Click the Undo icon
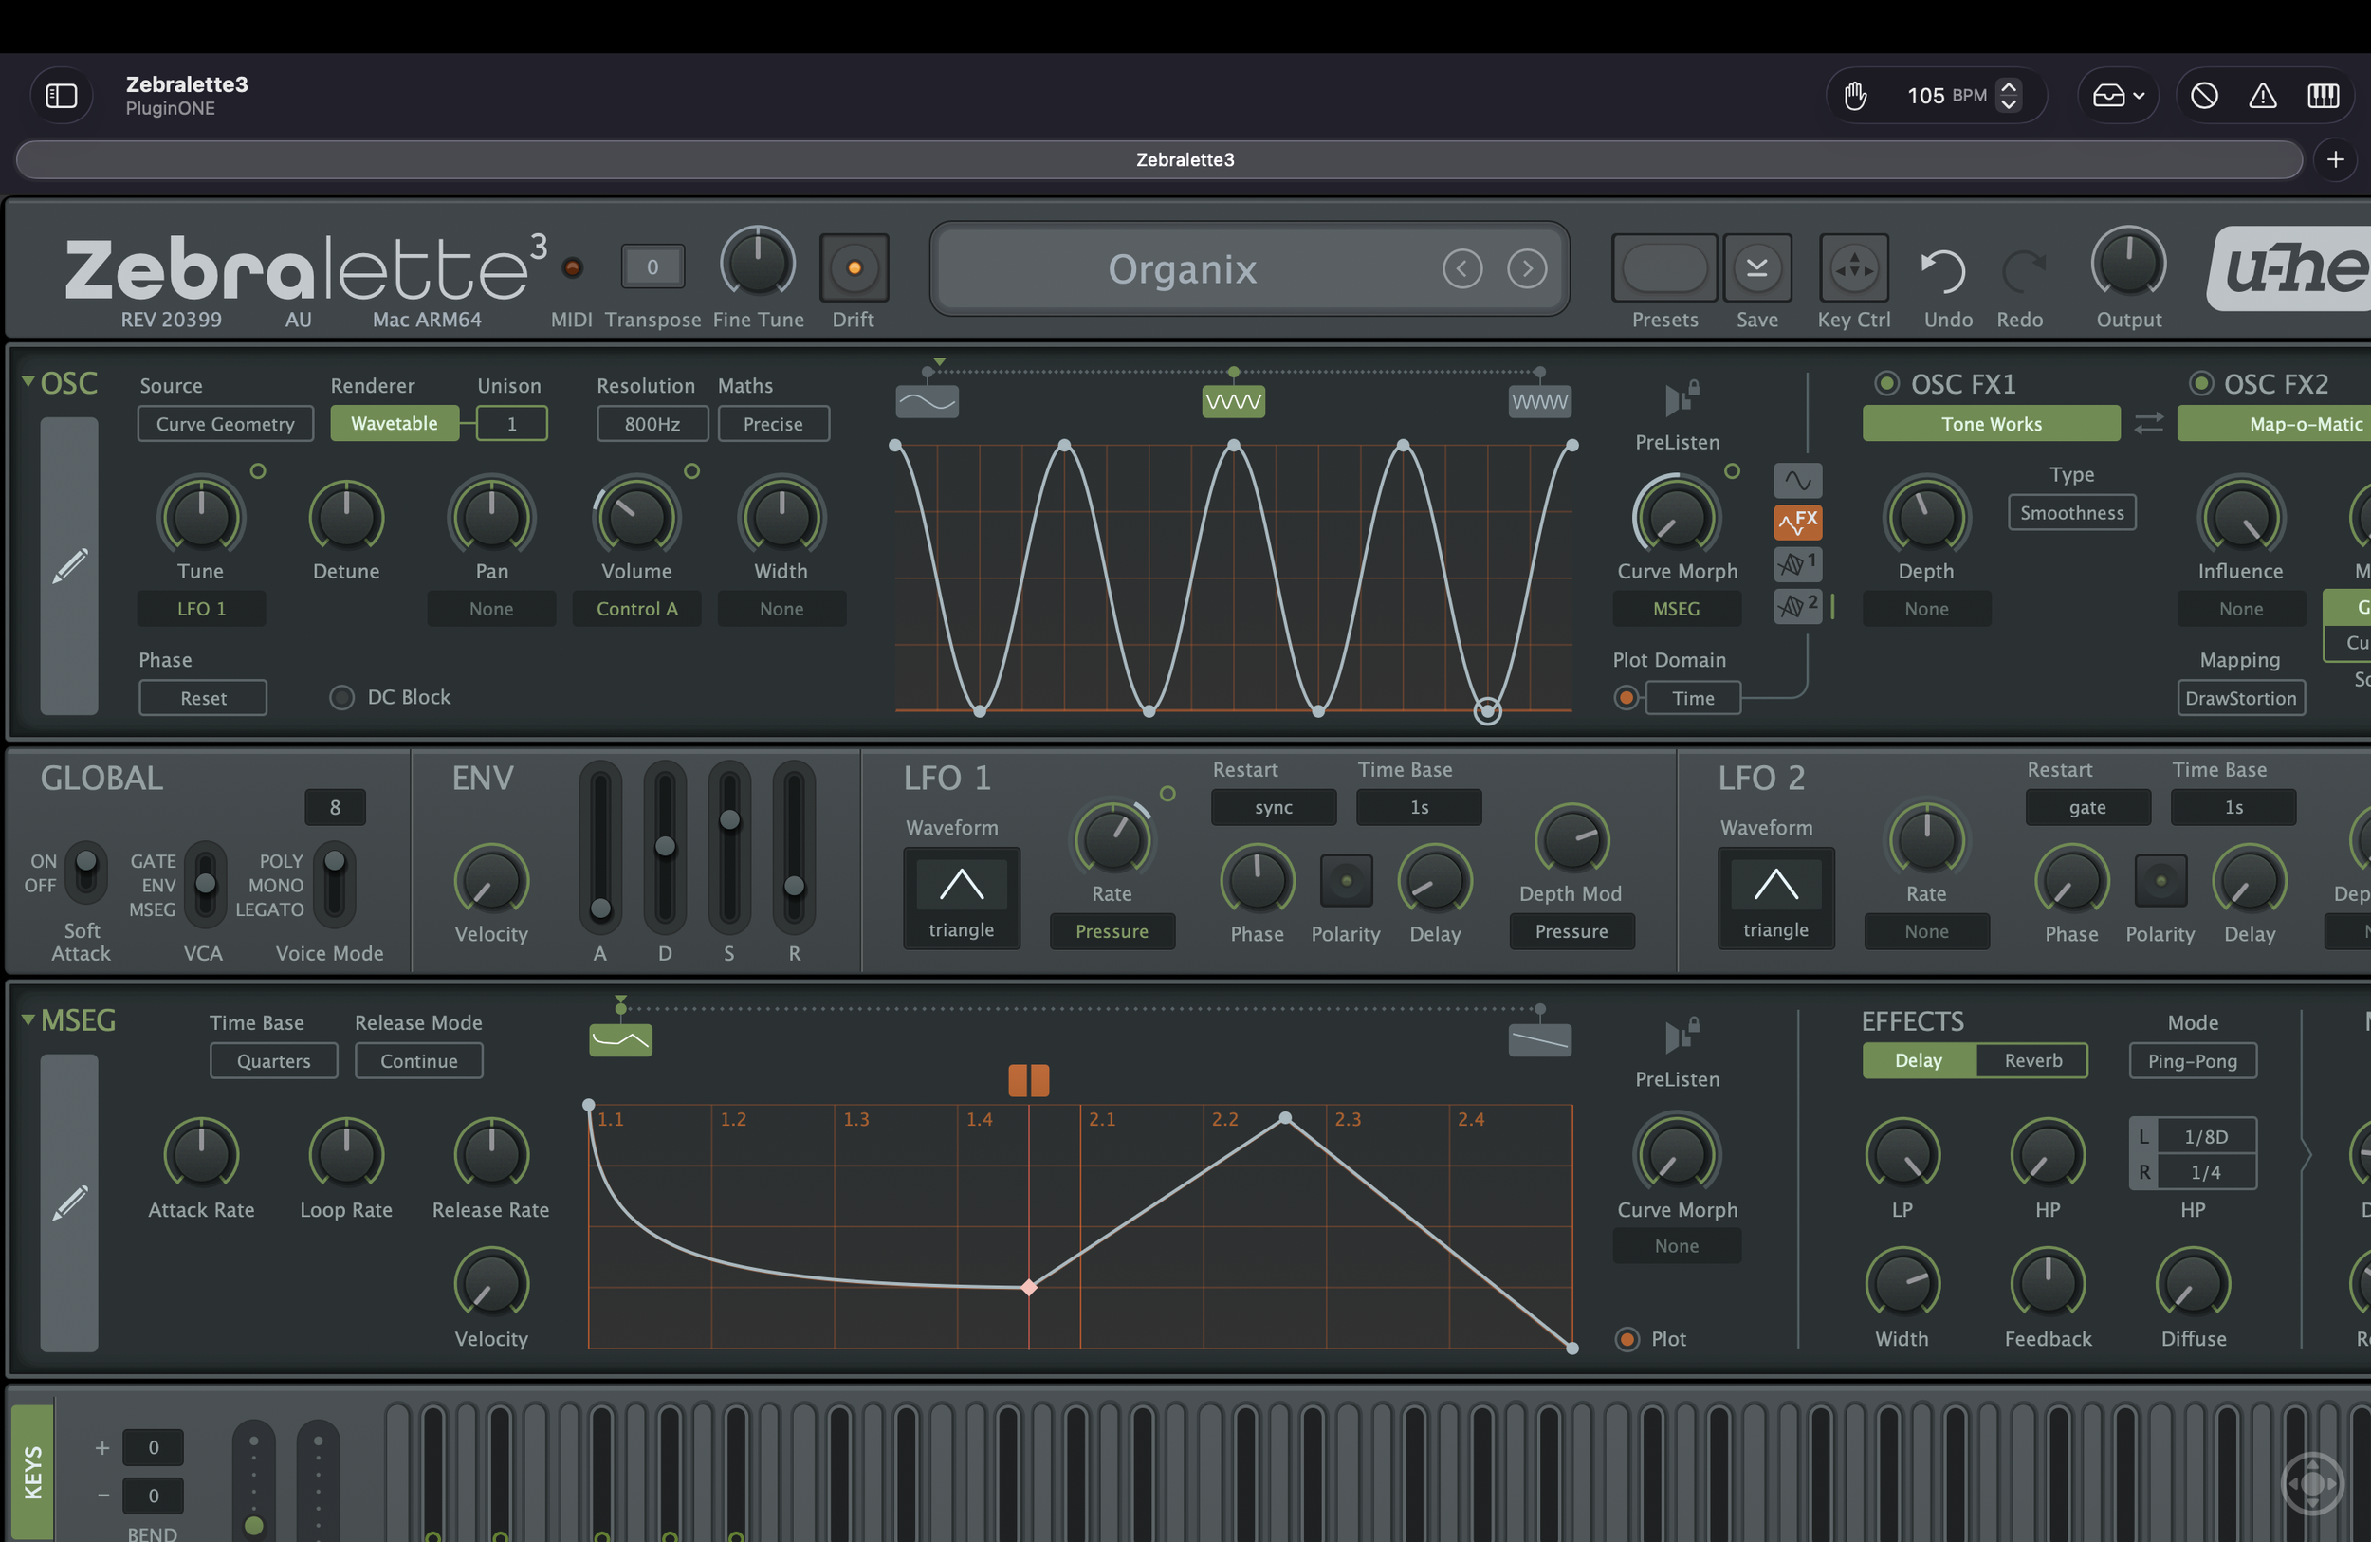This screenshot has height=1542, width=2371. tap(1947, 267)
